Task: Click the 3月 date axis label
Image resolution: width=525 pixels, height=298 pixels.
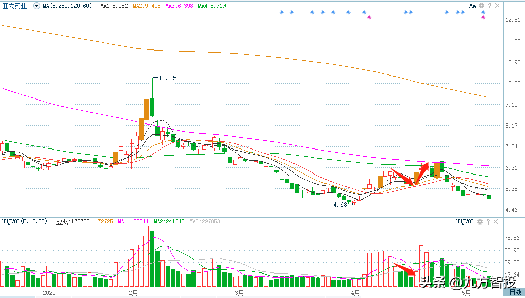Action: 239,293
